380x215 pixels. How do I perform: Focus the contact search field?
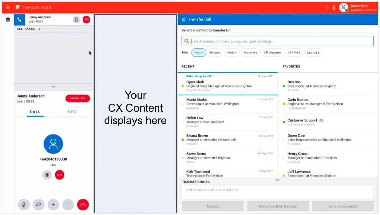pos(277,41)
